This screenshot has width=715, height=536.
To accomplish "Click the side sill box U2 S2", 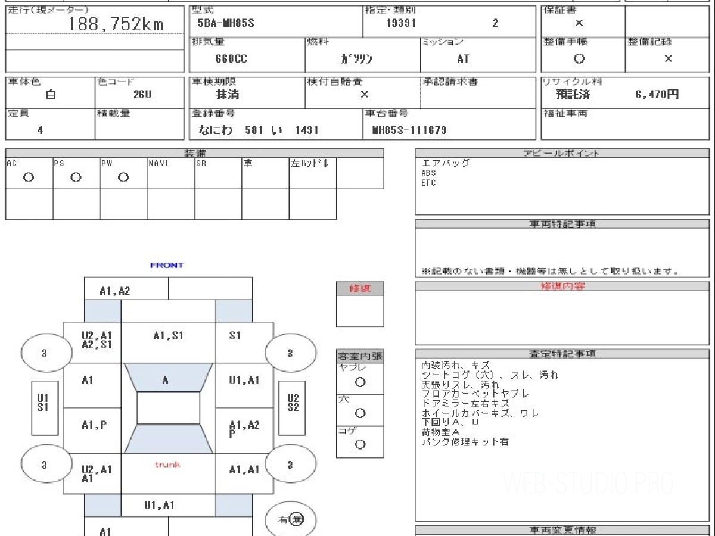I will (292, 408).
